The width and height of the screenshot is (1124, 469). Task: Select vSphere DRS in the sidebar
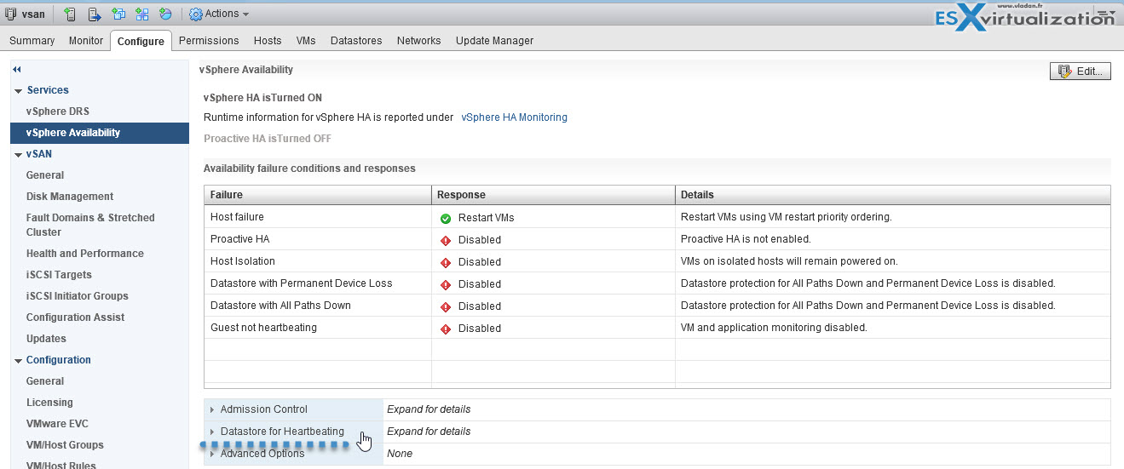coord(57,112)
